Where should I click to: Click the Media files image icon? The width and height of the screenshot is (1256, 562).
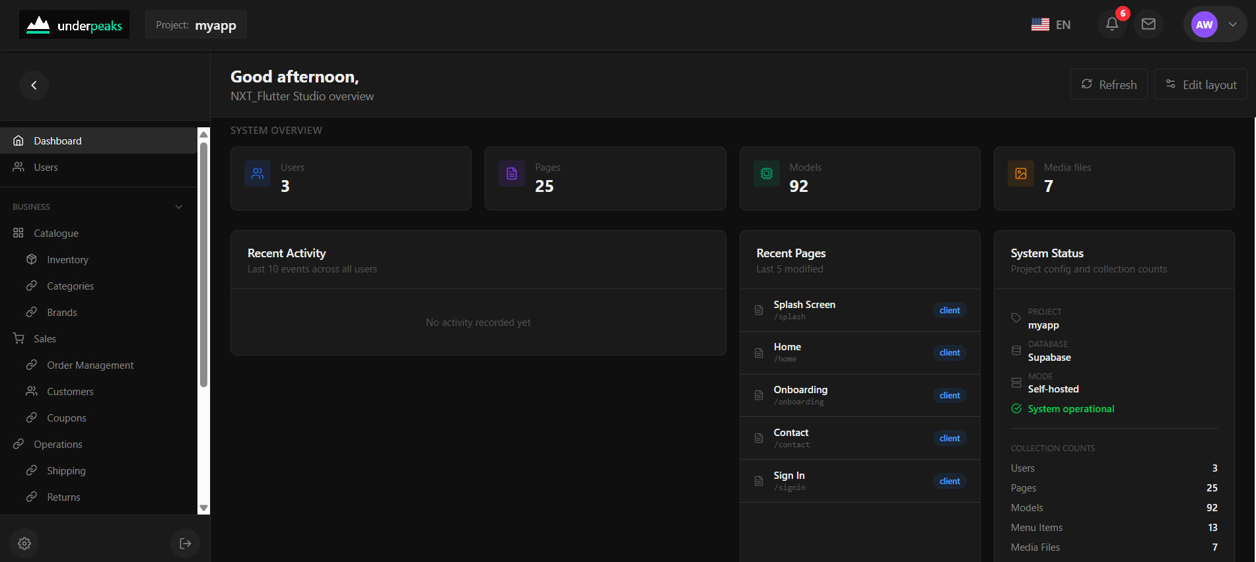coord(1021,173)
